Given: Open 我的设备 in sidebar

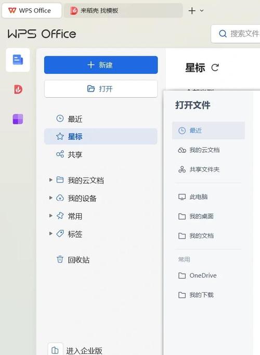Looking at the screenshot, I should (82, 198).
